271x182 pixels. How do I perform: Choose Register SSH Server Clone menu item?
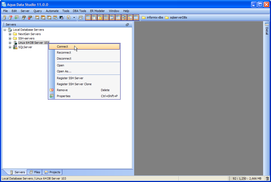pos(84,84)
